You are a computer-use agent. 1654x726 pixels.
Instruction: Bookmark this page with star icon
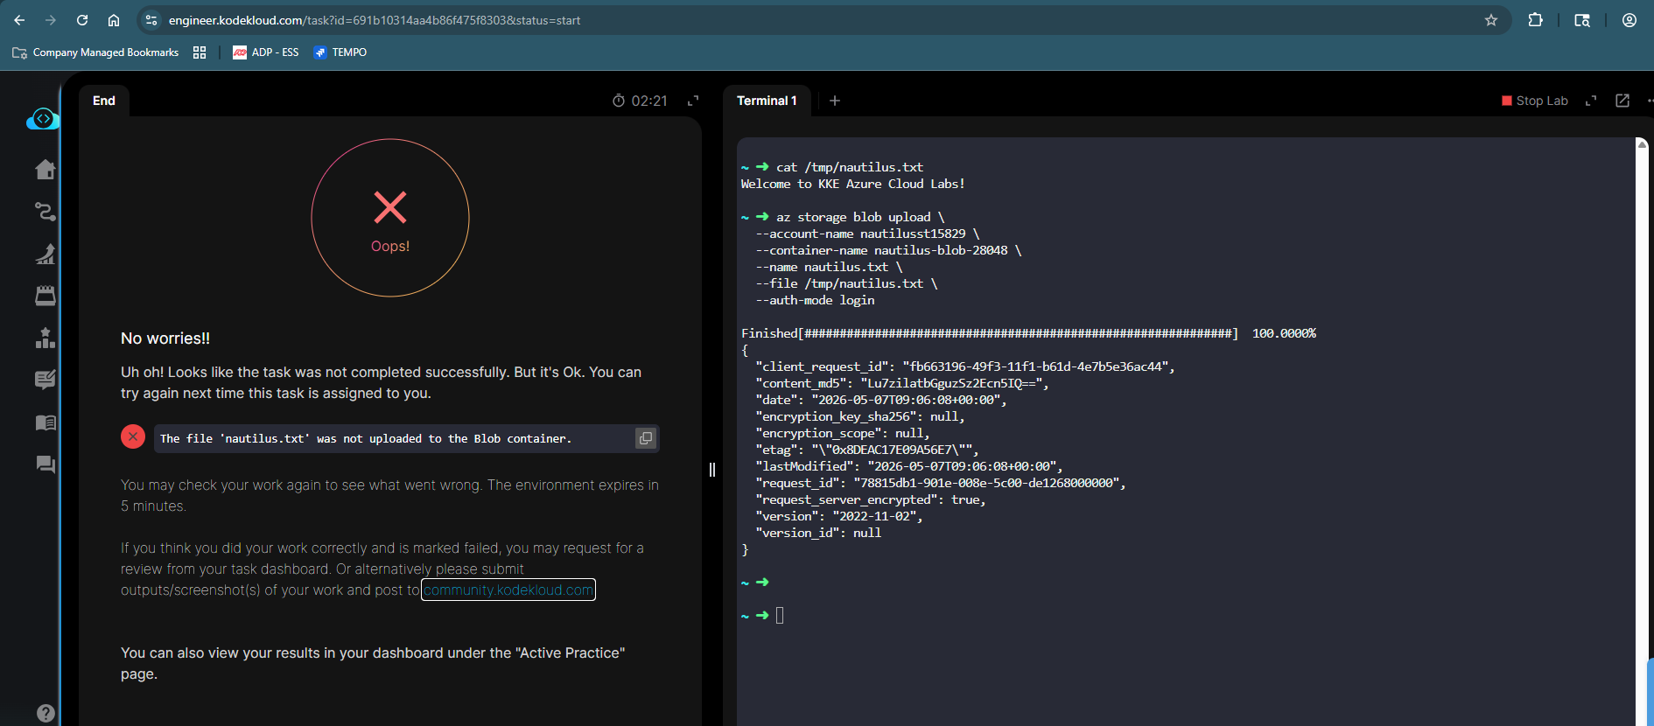[x=1491, y=20]
